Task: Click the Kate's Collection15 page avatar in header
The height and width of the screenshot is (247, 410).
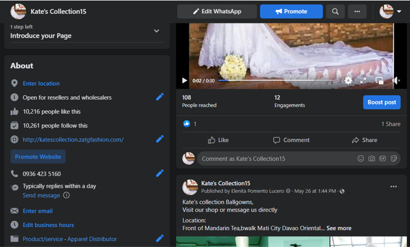Action: click(18, 11)
